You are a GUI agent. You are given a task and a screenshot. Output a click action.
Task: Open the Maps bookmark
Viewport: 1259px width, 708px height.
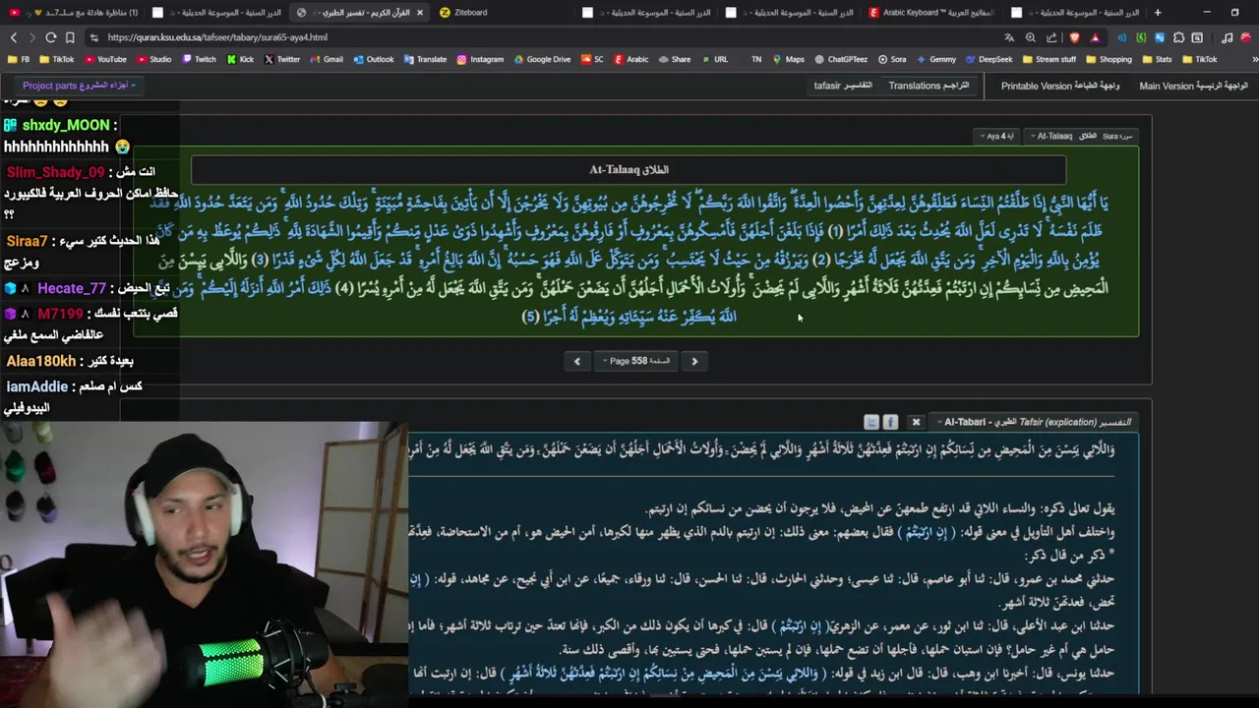pos(787,59)
